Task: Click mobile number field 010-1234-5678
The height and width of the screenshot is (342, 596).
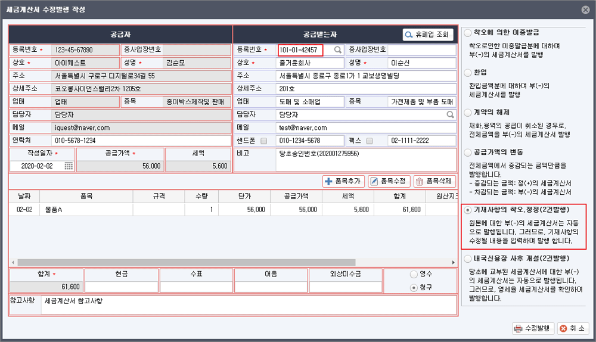Action: (310, 141)
